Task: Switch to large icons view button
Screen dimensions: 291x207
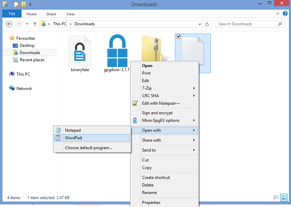Action: [283, 197]
